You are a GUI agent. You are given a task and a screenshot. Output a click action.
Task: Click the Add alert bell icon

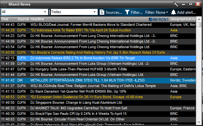click(173, 12)
